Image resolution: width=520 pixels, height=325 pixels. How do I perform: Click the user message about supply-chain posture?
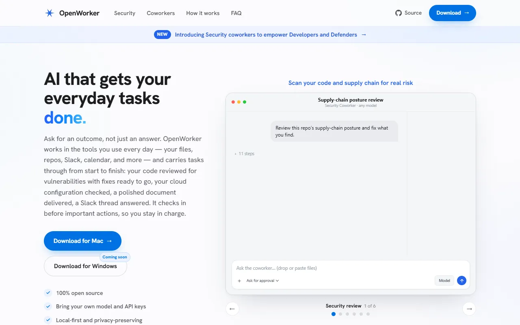coord(334,131)
